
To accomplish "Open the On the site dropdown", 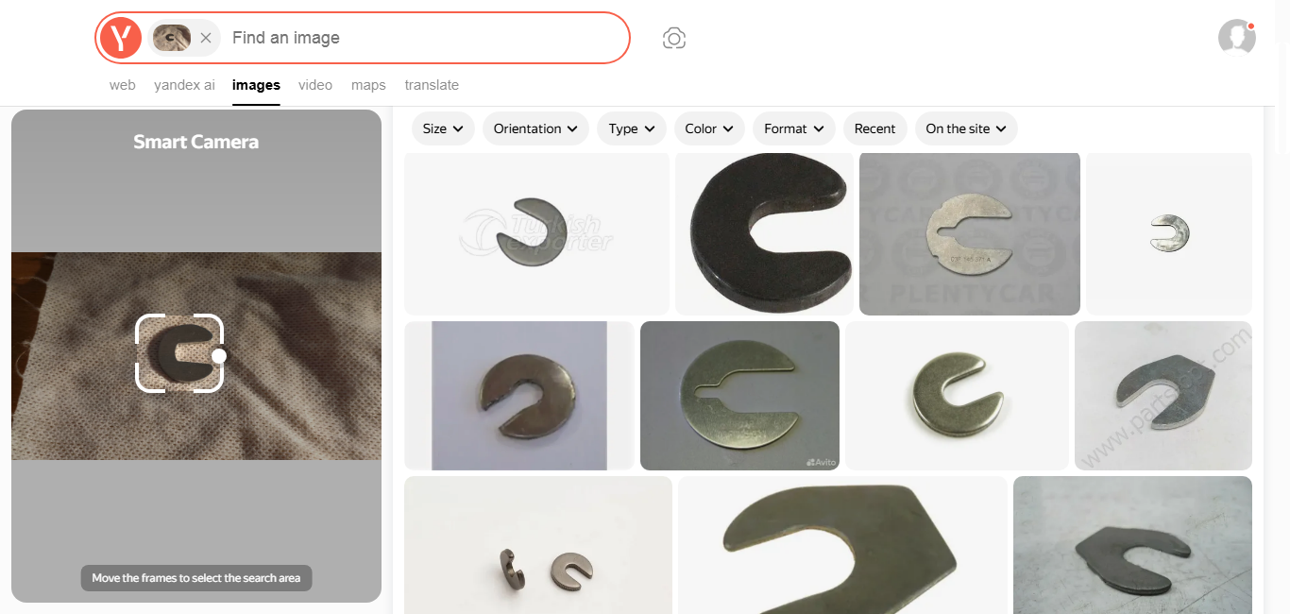I will (x=966, y=128).
